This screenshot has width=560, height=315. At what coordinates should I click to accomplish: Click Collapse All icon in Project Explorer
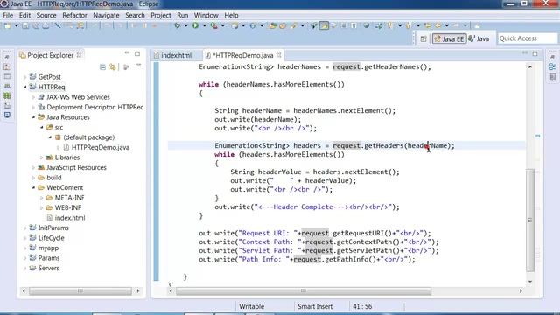[102, 67]
